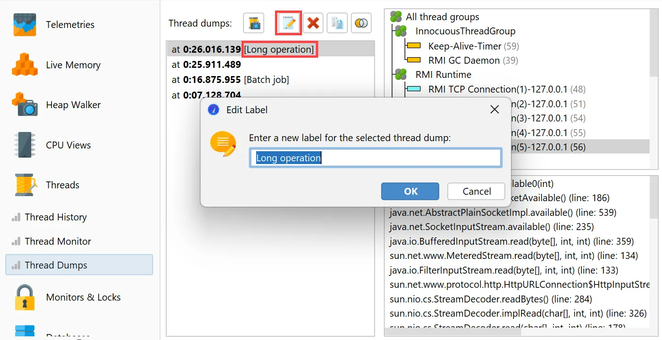
Task: Select thread dump at 0:25.911.489
Action: coord(270,65)
